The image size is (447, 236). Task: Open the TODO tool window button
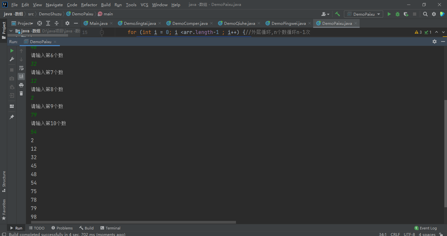click(x=36, y=228)
